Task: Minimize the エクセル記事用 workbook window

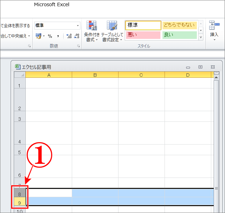Action: coord(188,67)
